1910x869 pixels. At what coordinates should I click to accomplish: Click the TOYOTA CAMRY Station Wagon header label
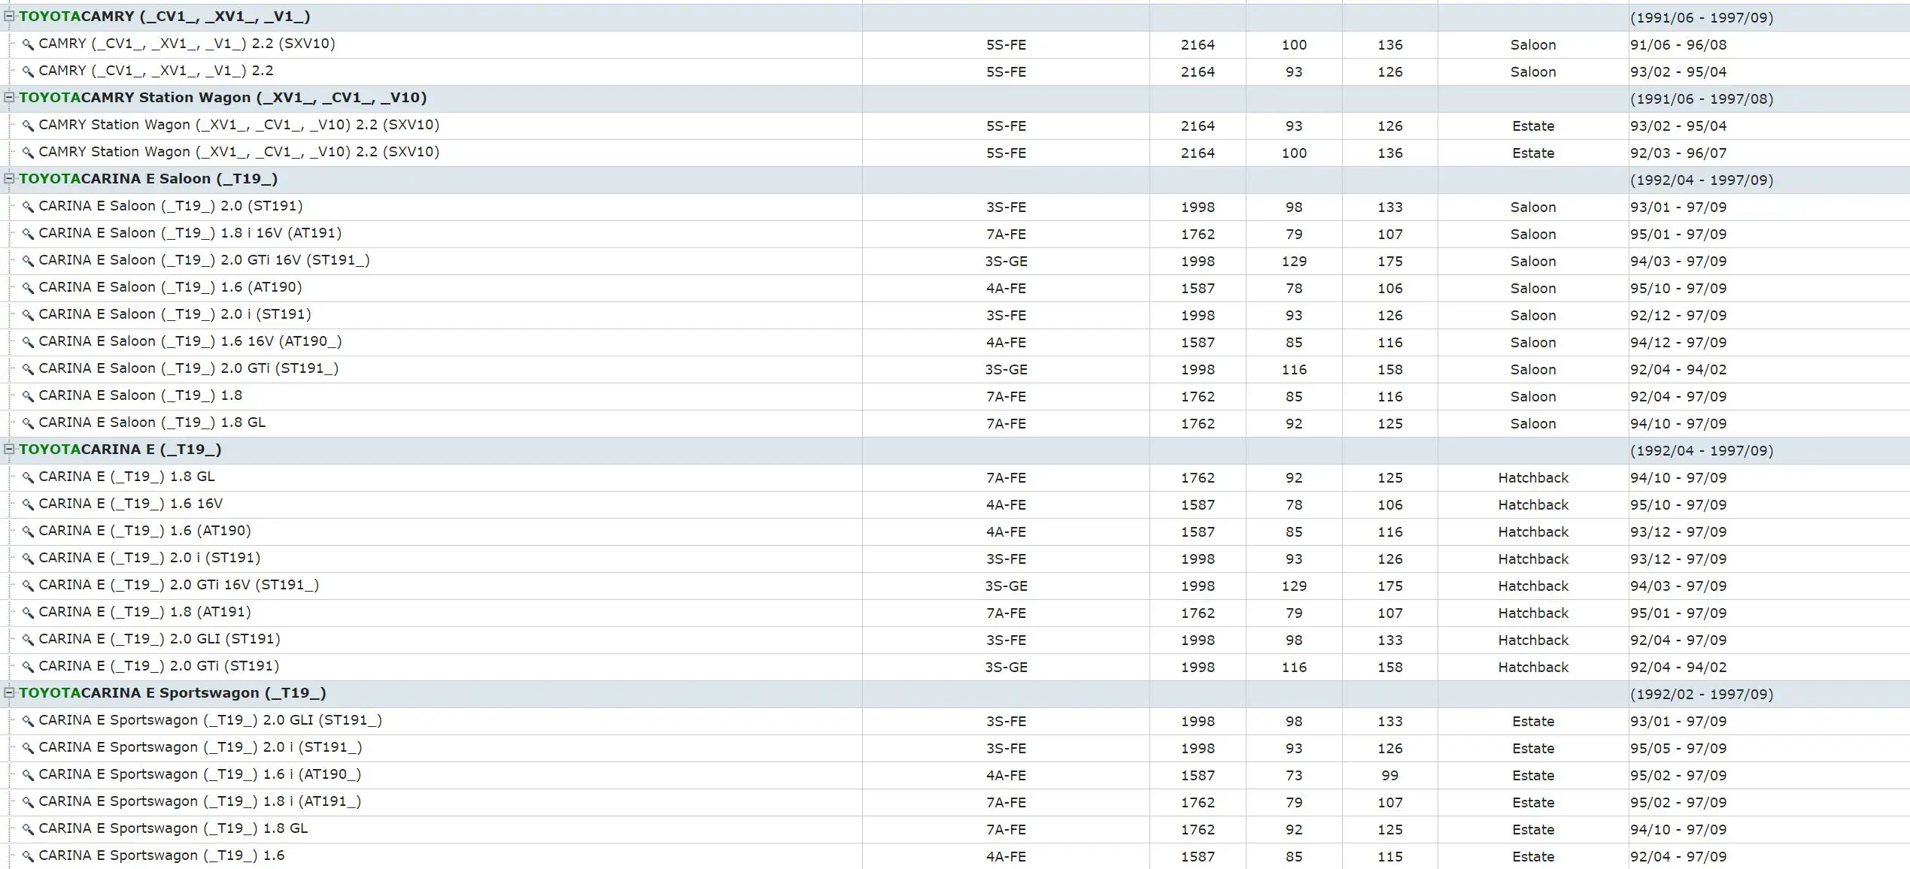(223, 98)
